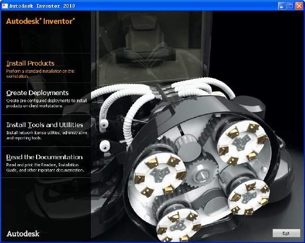
Task: Open the Install Products option
Action: [x=30, y=63]
